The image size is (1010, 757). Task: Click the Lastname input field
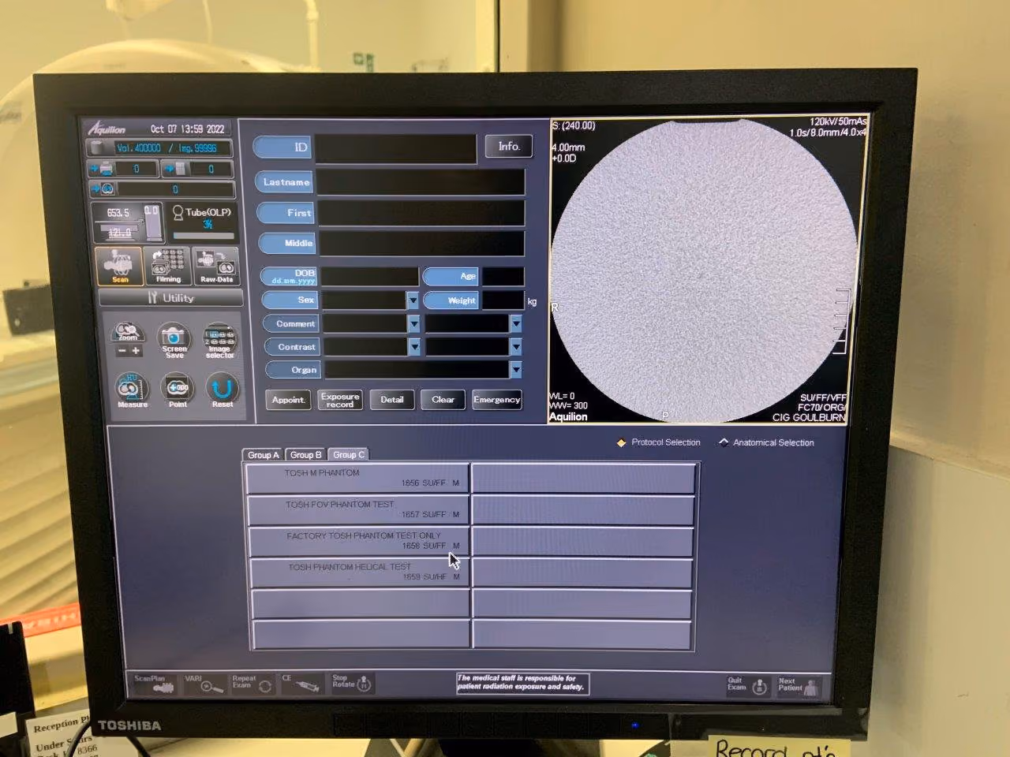421,182
